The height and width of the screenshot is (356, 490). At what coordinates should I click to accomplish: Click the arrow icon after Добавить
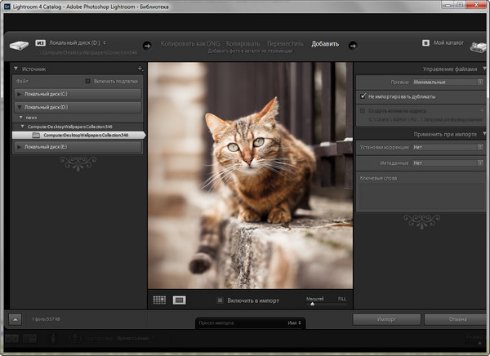(354, 44)
